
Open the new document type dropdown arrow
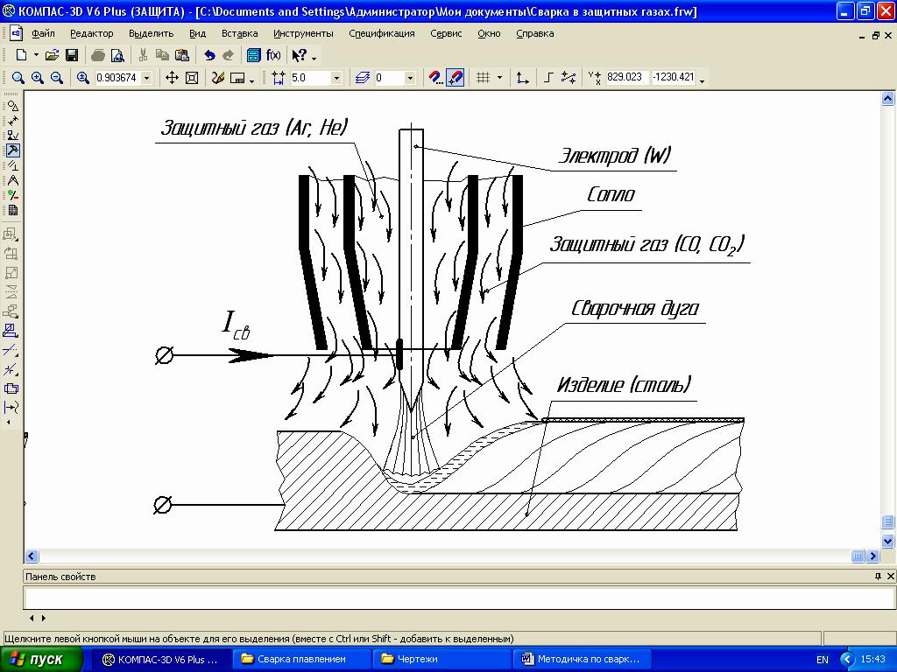(x=36, y=55)
